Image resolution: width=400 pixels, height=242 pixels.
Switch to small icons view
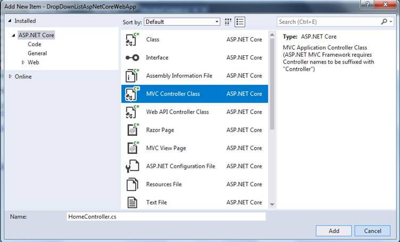(x=228, y=22)
